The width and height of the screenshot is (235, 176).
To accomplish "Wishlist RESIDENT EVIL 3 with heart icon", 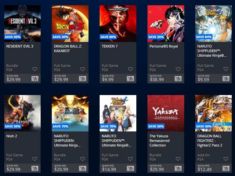I will (x=35, y=69).
